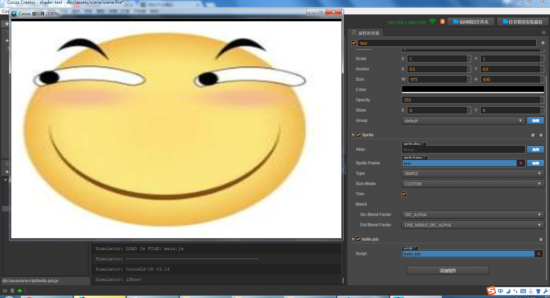The image size is (550, 298).
Task: Toggle the Sprite component enabled checkbox
Action: coord(358,135)
